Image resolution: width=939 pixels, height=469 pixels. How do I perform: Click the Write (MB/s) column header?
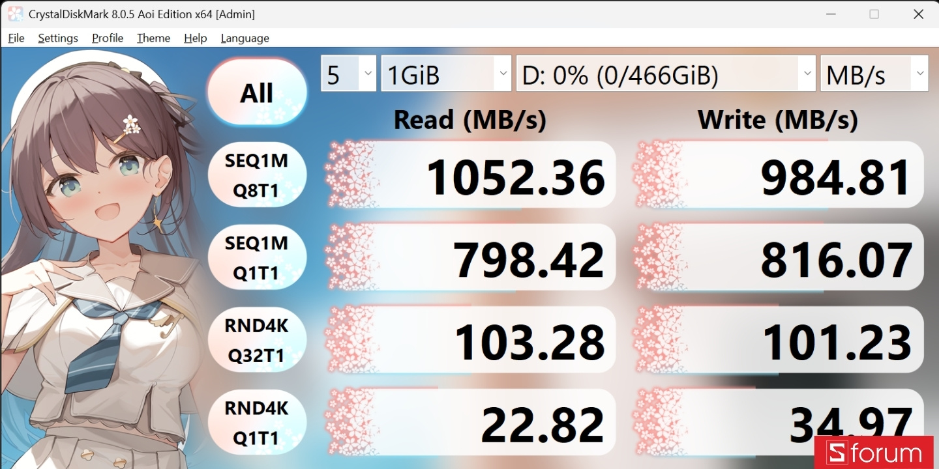click(x=778, y=120)
